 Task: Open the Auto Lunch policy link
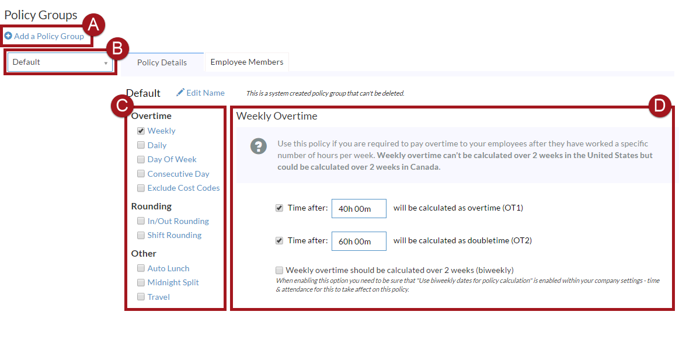click(168, 268)
